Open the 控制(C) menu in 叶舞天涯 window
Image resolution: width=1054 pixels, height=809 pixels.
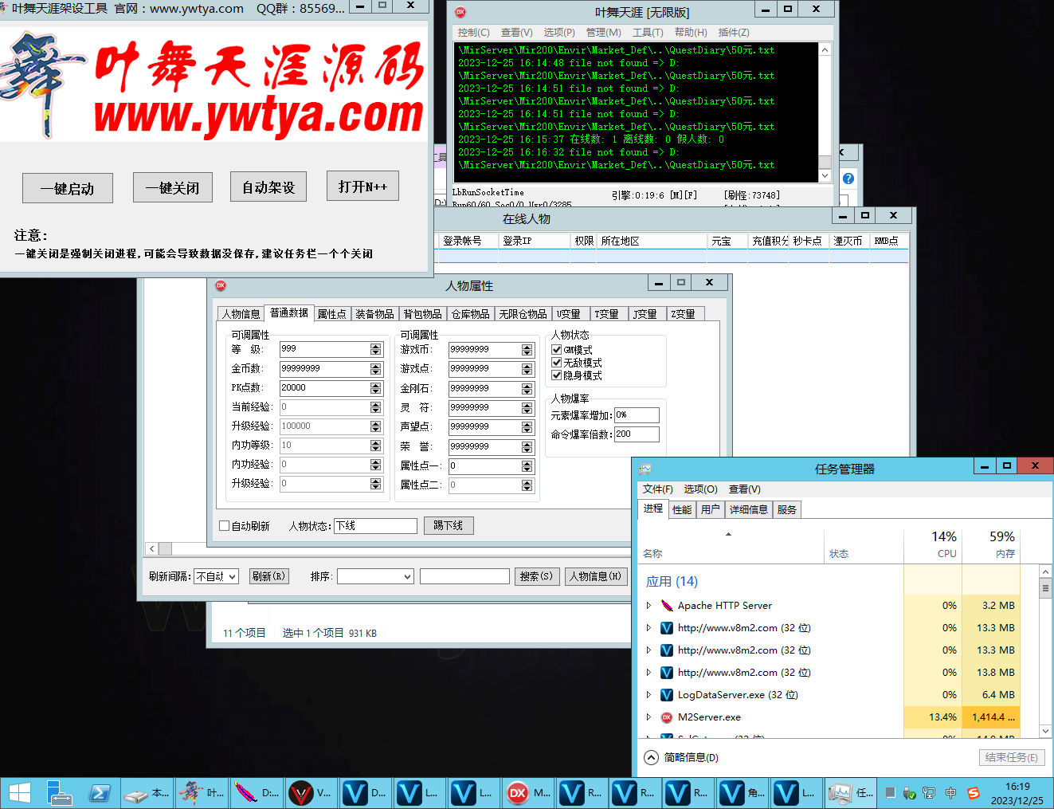(473, 32)
